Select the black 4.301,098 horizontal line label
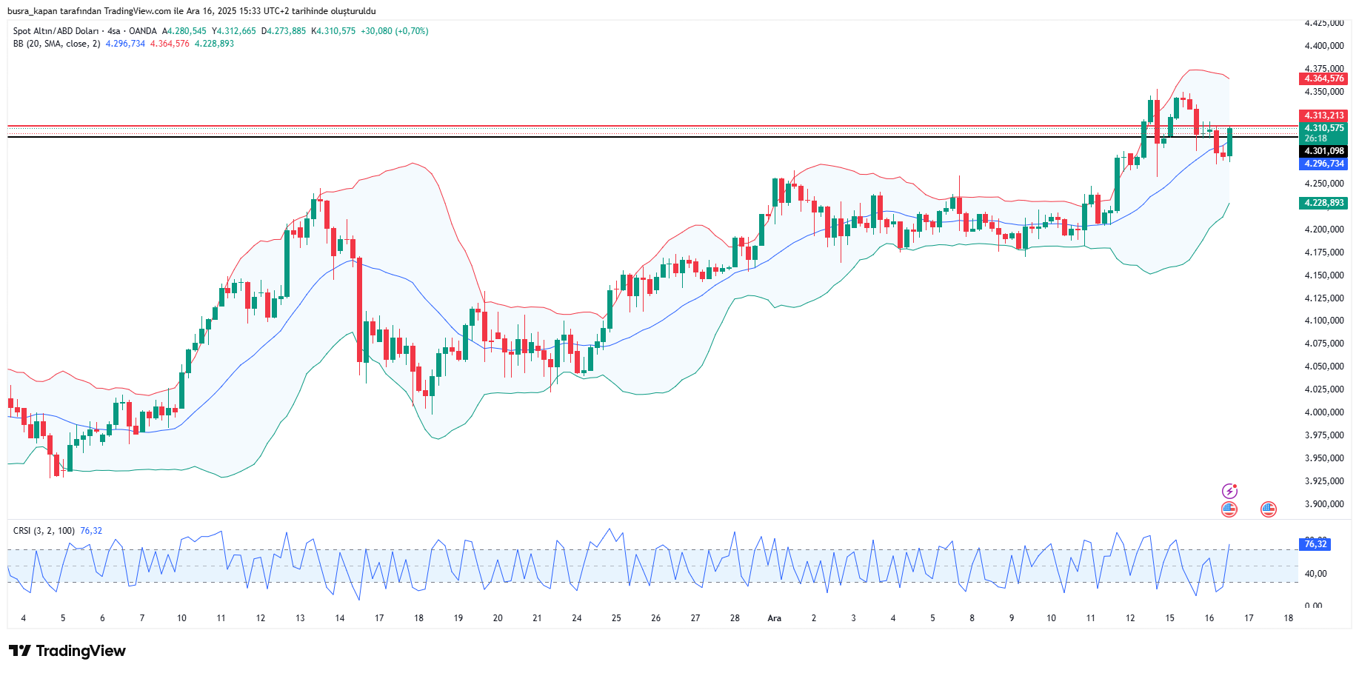1359x673 pixels. click(x=1323, y=151)
